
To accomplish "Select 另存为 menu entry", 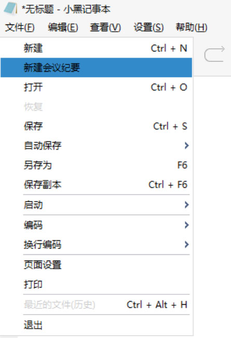I will (96, 165).
